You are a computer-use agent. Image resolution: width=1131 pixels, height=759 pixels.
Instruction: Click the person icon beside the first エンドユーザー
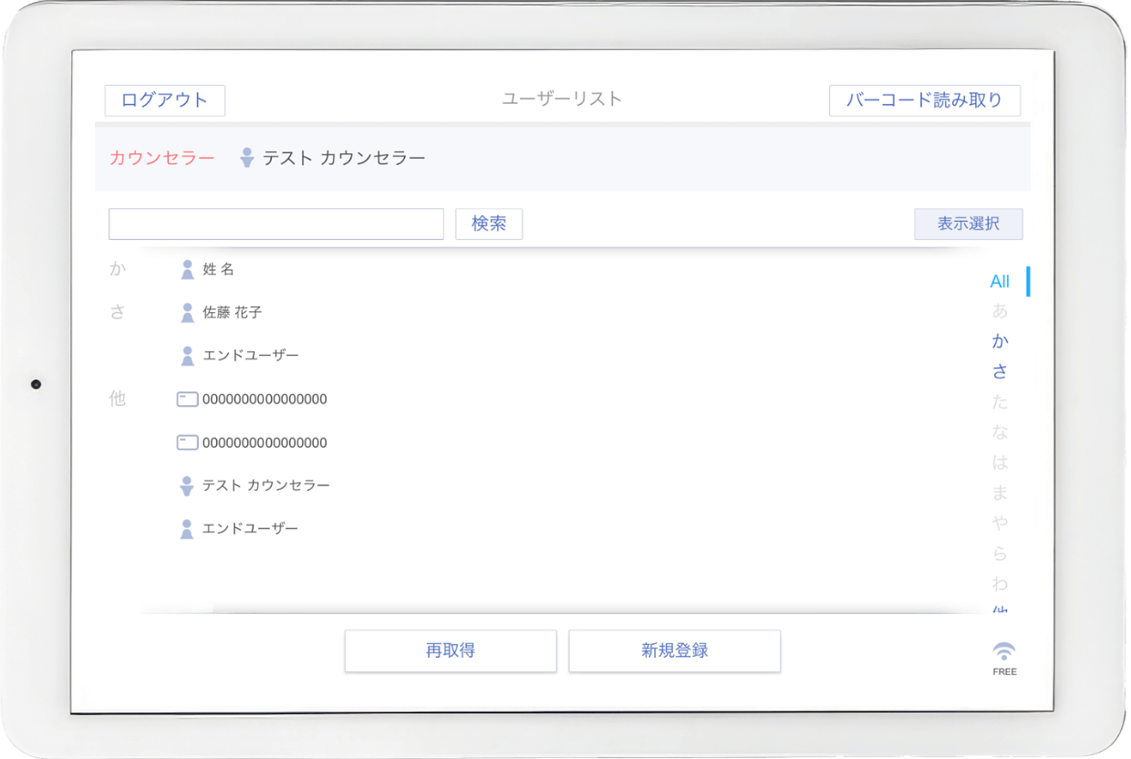click(187, 354)
